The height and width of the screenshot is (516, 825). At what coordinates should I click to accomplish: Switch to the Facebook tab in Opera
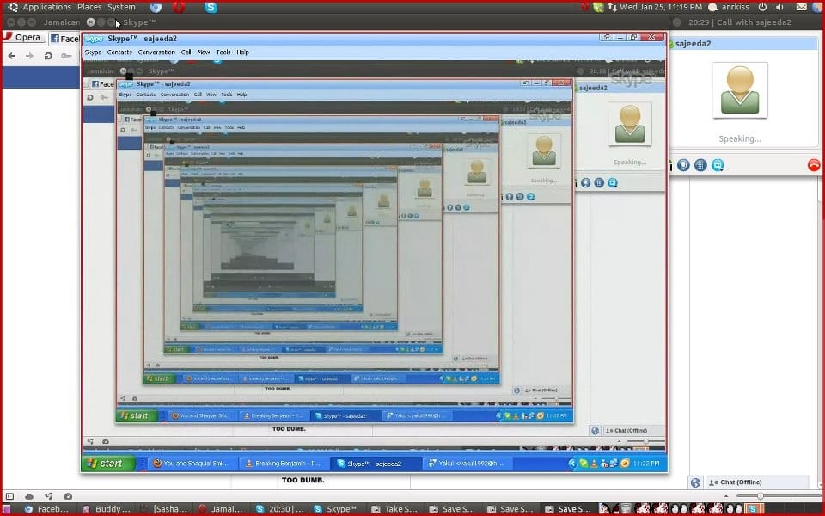point(64,38)
